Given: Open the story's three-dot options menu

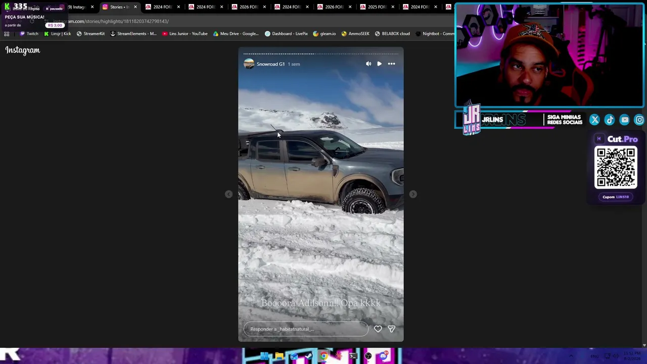Looking at the screenshot, I should tap(391, 64).
